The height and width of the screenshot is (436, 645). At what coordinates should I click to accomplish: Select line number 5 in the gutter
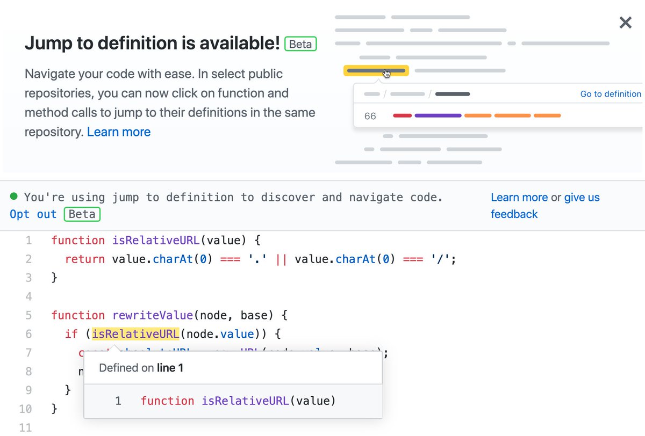[x=28, y=315]
